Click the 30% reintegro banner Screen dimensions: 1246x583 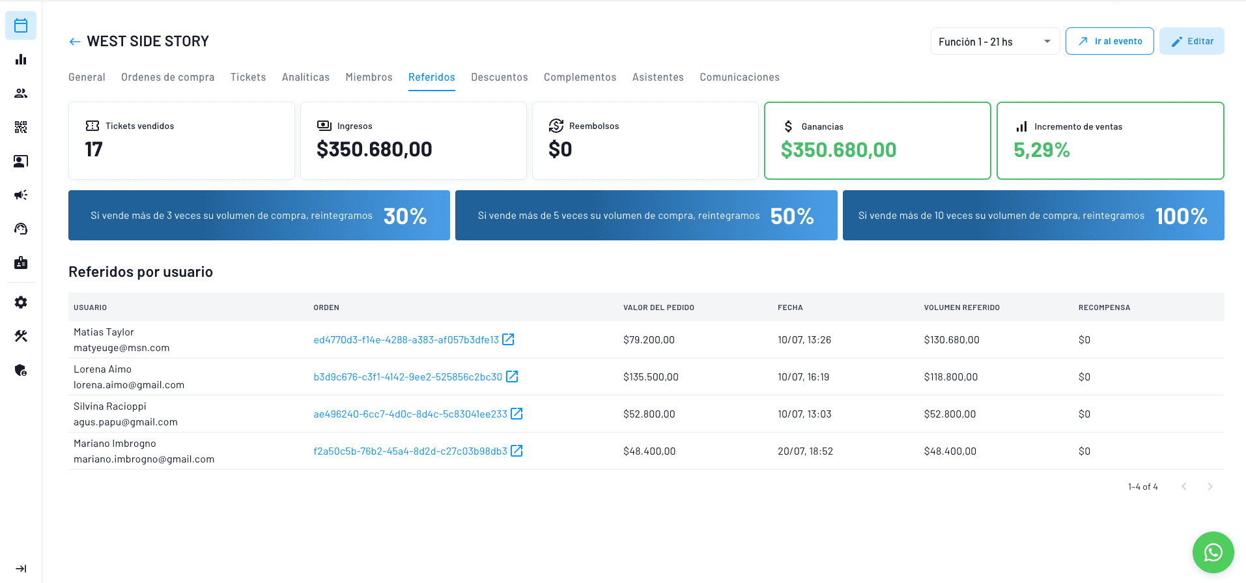[x=259, y=215]
